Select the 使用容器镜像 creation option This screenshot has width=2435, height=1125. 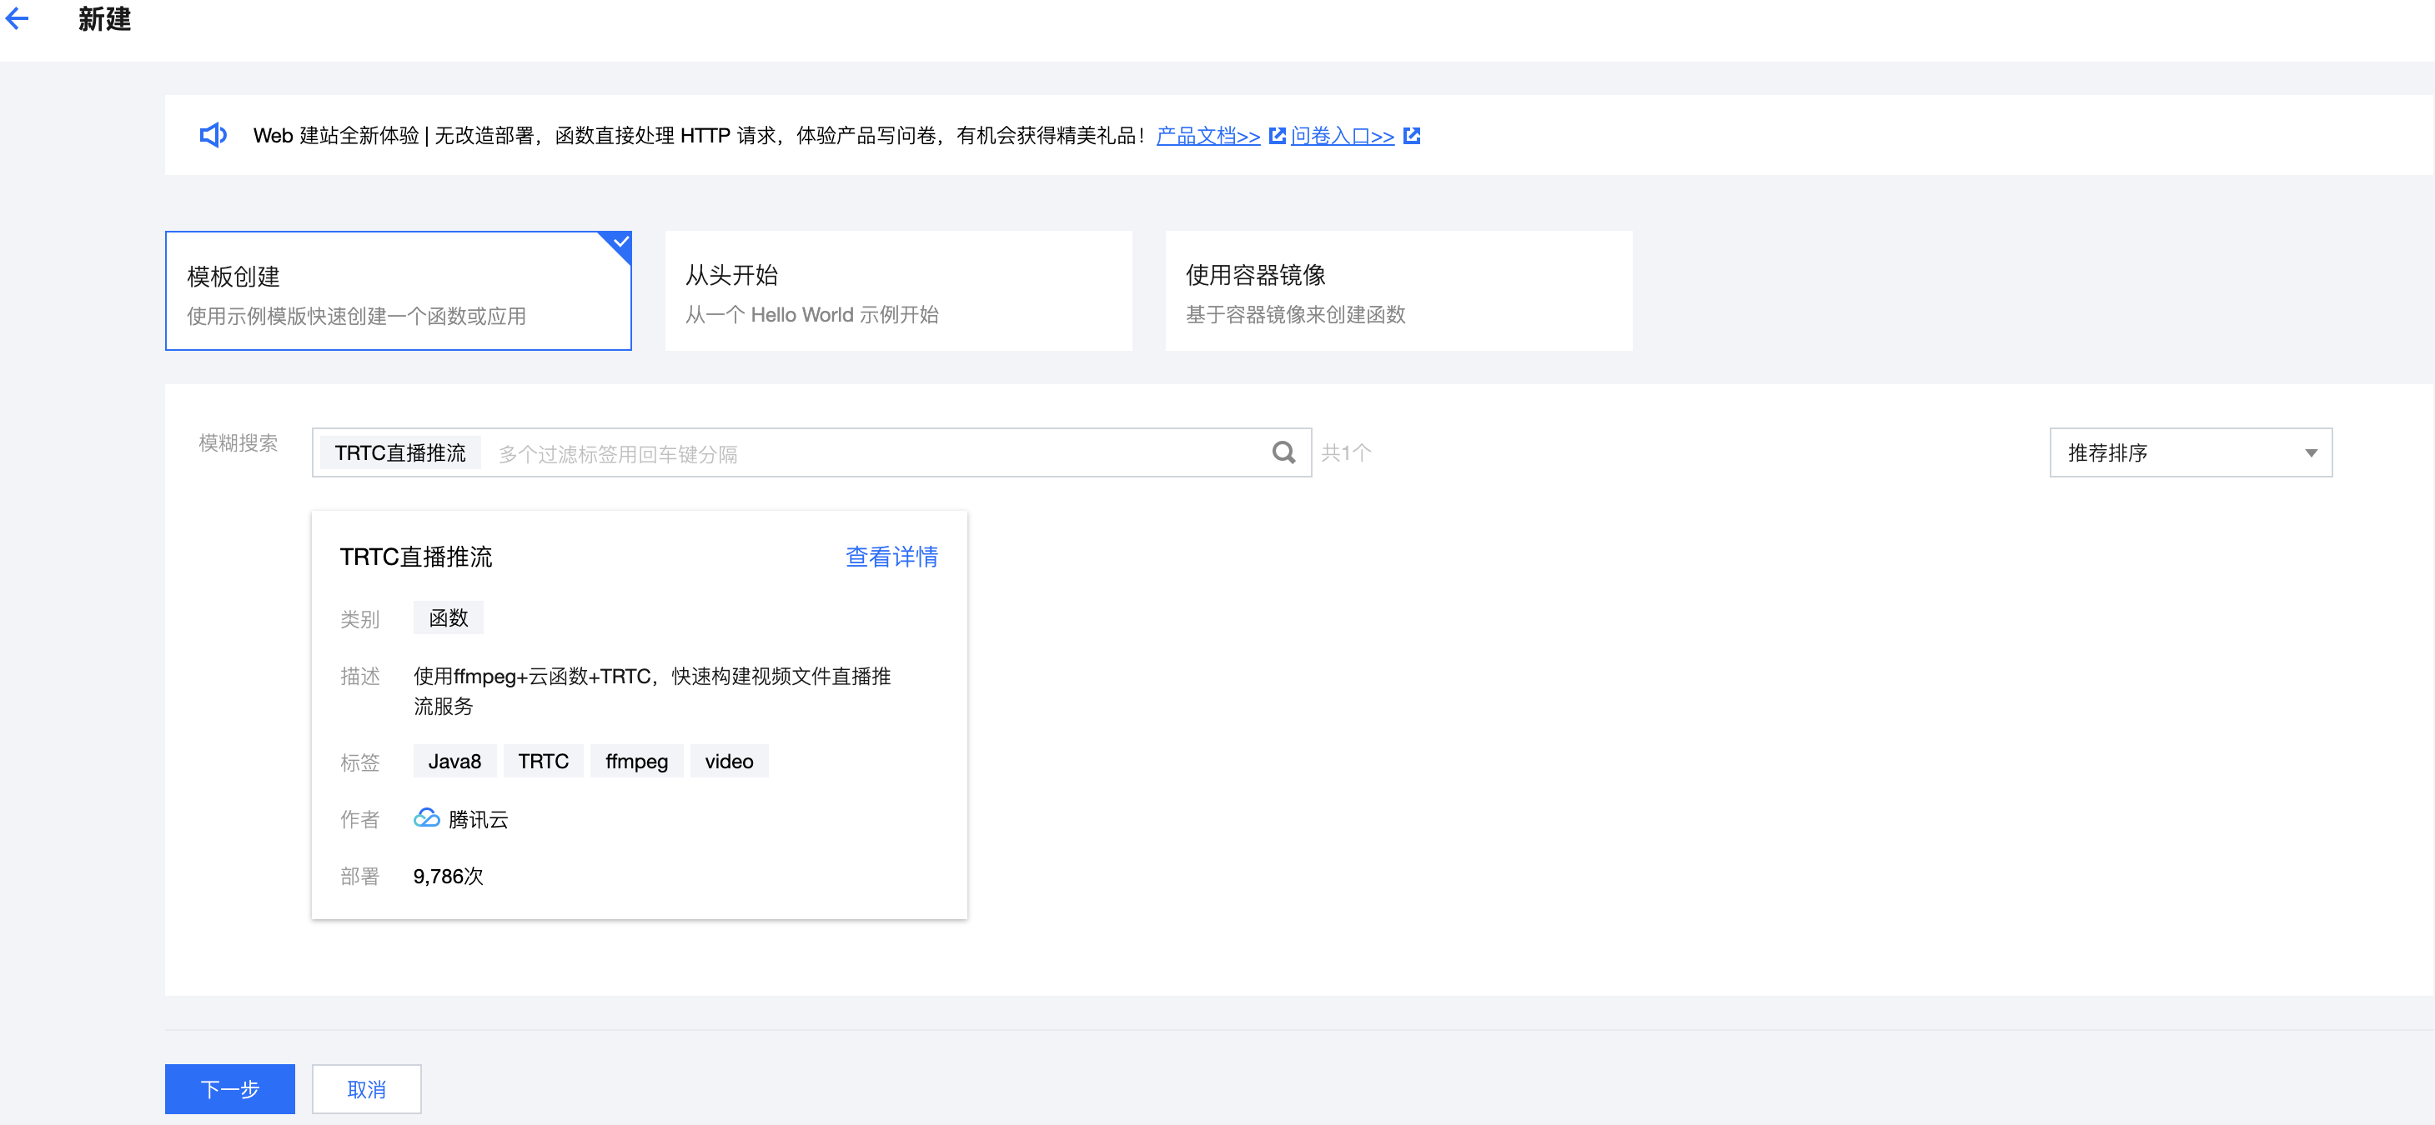click(1398, 291)
